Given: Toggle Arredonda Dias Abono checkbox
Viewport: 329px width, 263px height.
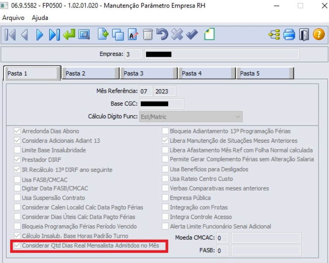Looking at the screenshot, I should coord(17,131).
